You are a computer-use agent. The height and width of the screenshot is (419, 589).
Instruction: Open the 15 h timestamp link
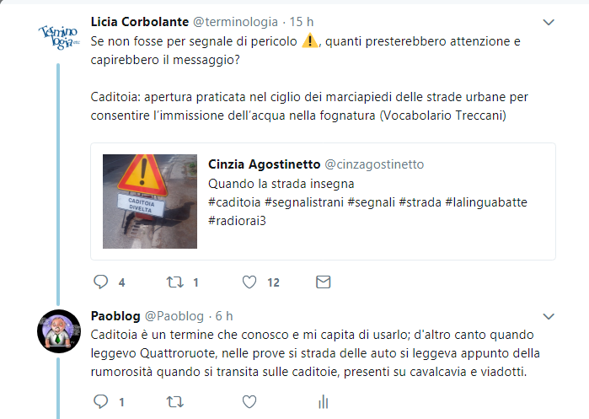[x=306, y=22]
